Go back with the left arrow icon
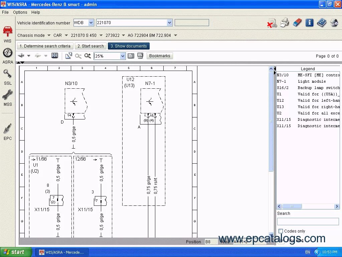 [x=21, y=56]
